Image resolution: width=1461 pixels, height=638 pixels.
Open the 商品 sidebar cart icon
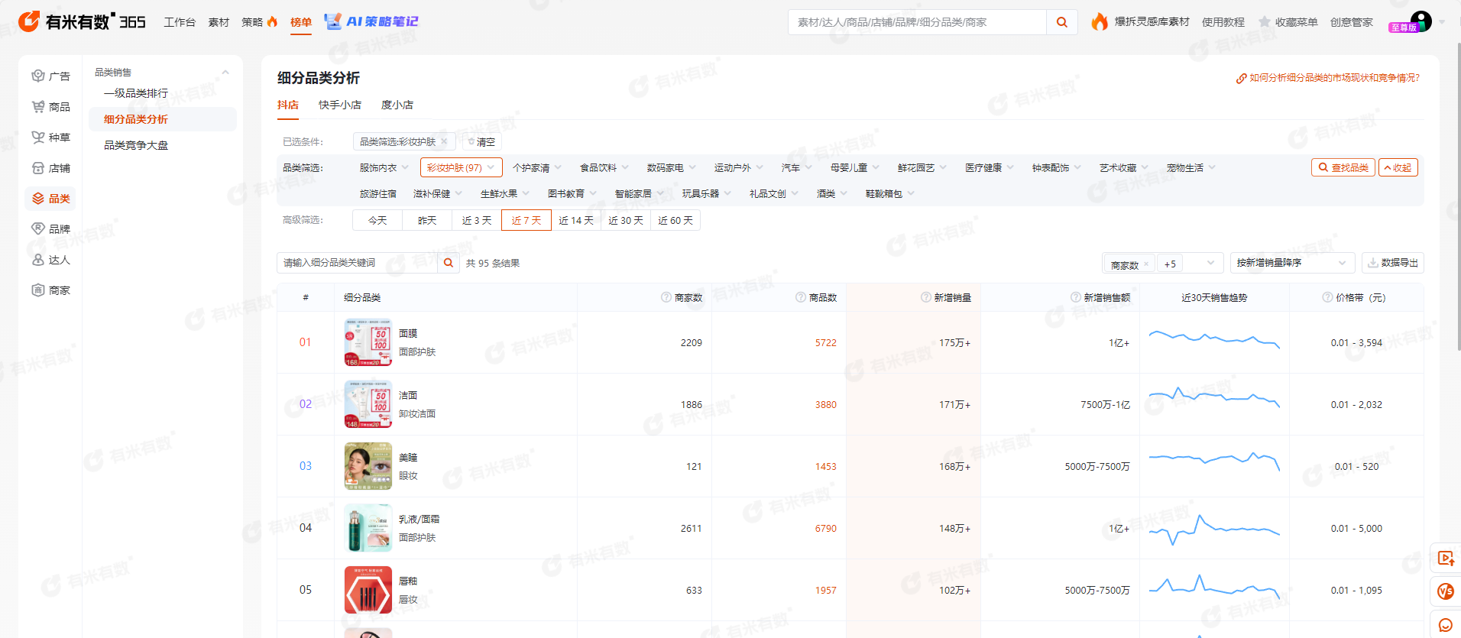pos(38,107)
